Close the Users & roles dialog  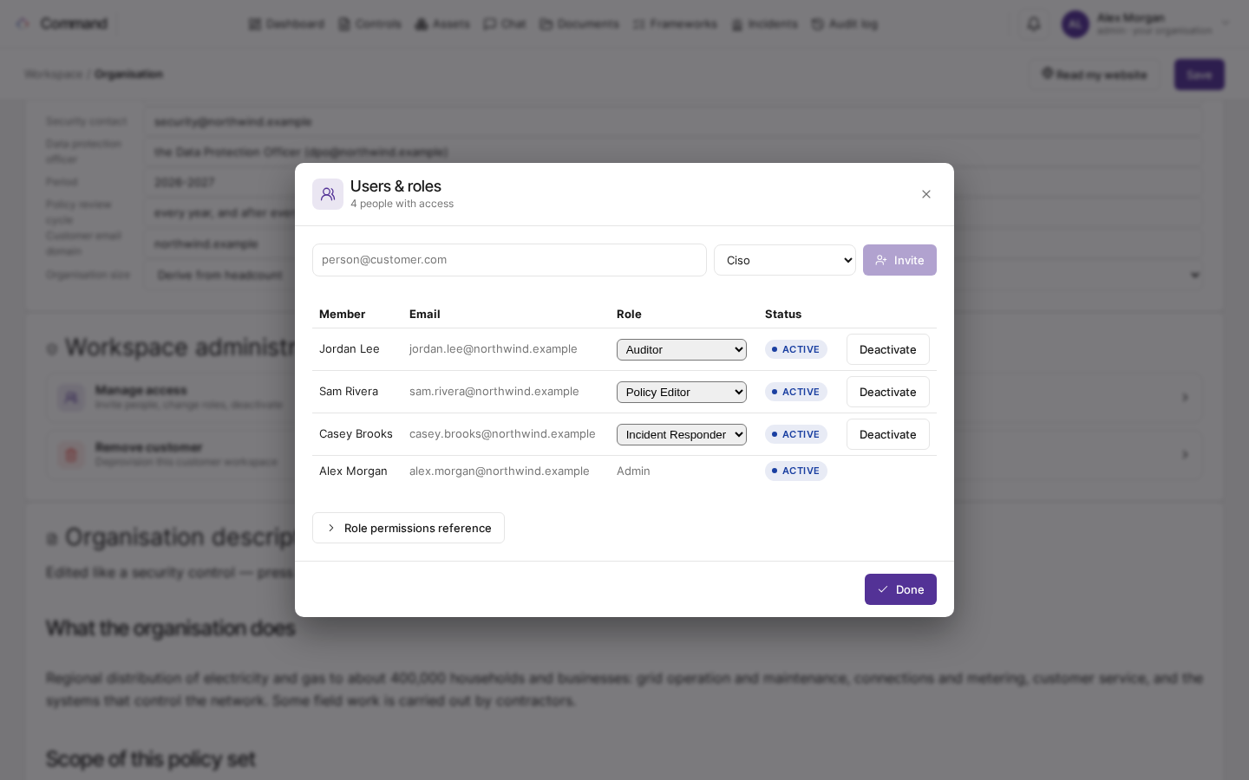[926, 194]
